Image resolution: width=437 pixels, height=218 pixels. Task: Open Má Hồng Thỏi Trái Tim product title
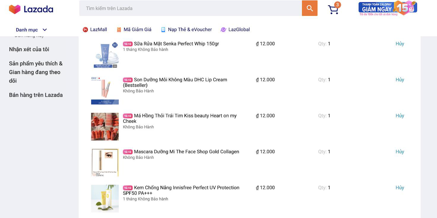pyautogui.click(x=180, y=118)
